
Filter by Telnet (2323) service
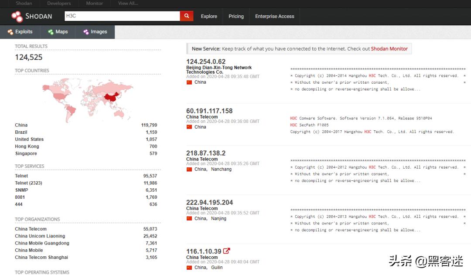coord(28,183)
